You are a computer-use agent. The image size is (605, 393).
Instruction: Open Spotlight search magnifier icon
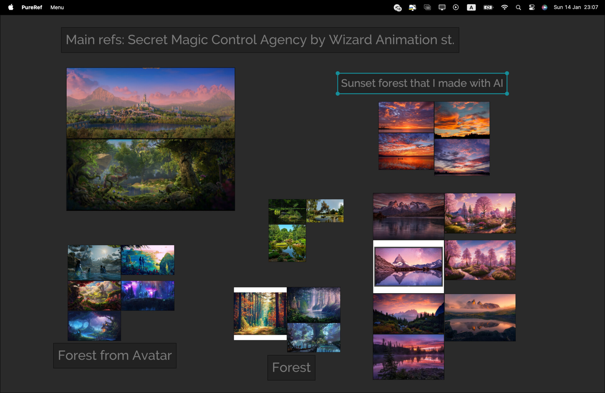pyautogui.click(x=518, y=7)
